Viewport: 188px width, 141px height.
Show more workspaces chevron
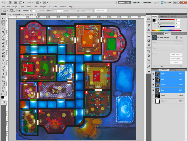(155, 3)
